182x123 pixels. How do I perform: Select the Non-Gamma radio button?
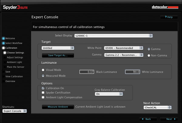[149, 55]
